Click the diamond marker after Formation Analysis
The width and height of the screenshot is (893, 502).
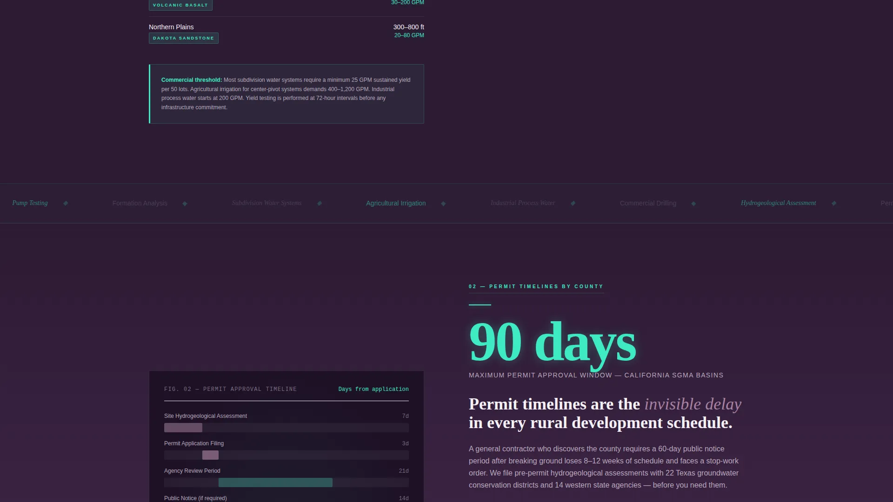(x=185, y=204)
